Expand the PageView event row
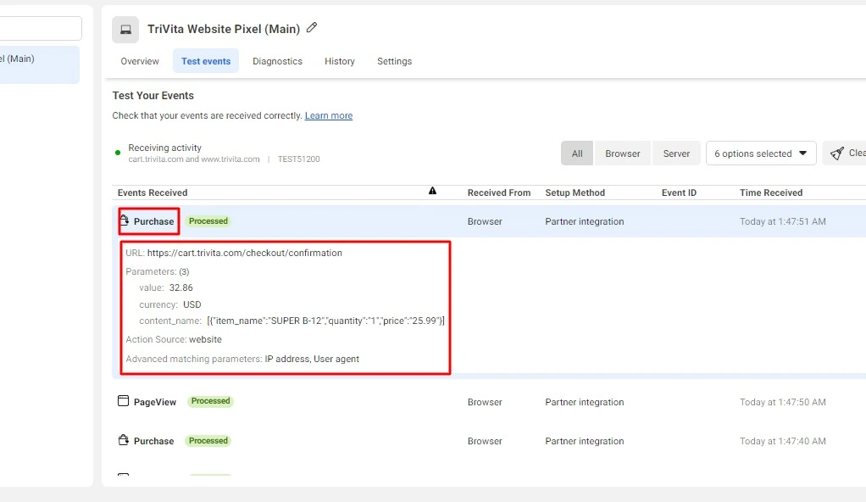Image resolution: width=866 pixels, height=502 pixels. pos(489,402)
